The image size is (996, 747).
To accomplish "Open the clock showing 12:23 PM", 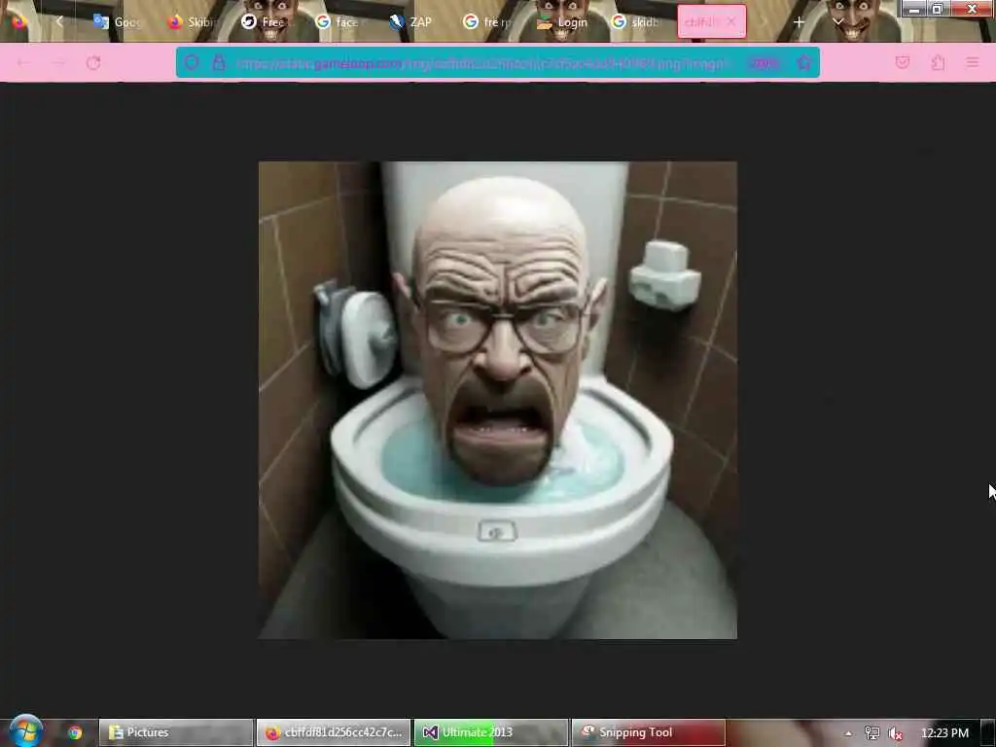I will coord(944,733).
